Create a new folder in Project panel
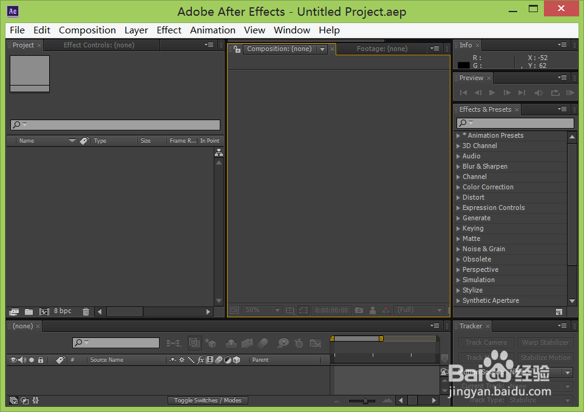This screenshot has height=412, width=584. tap(29, 311)
